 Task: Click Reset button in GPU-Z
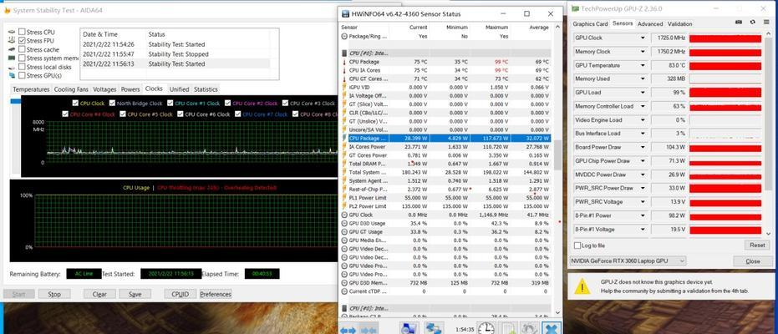point(756,245)
